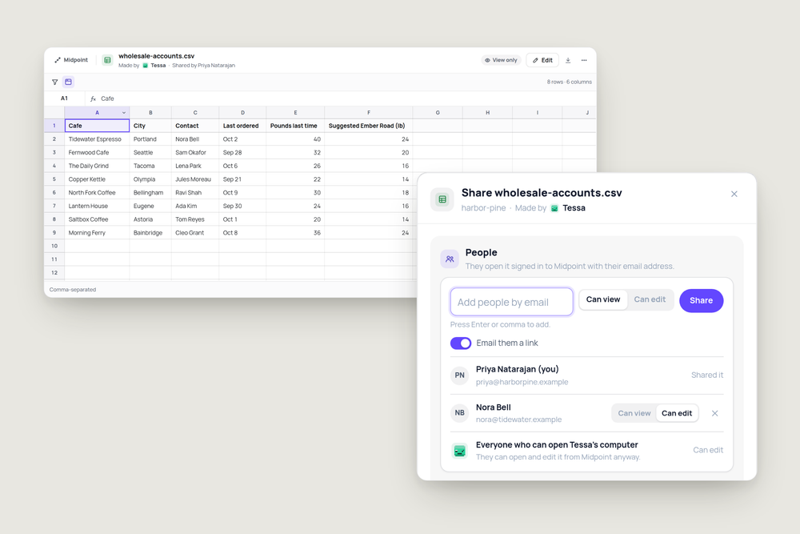
Task: Click the spreadsheet file icon beside wholesale-accounts.csv
Action: tap(107, 60)
